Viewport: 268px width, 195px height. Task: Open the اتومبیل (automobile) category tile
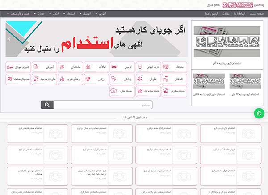[x=123, y=67]
